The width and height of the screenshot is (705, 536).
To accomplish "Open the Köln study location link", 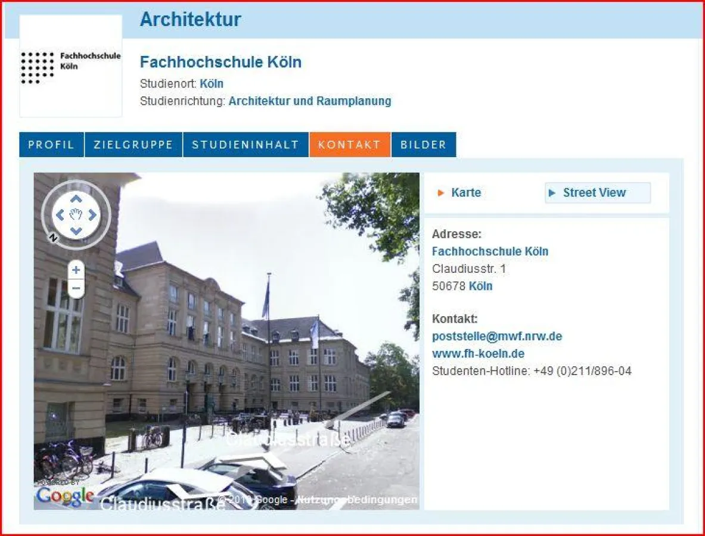I will tap(212, 83).
